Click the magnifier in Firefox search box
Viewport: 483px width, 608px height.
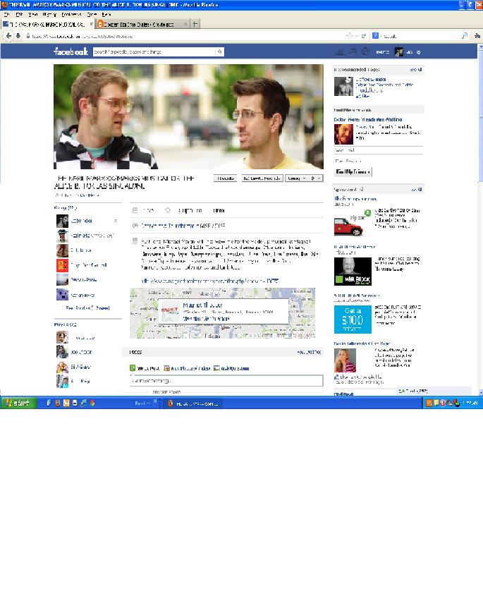point(465,36)
